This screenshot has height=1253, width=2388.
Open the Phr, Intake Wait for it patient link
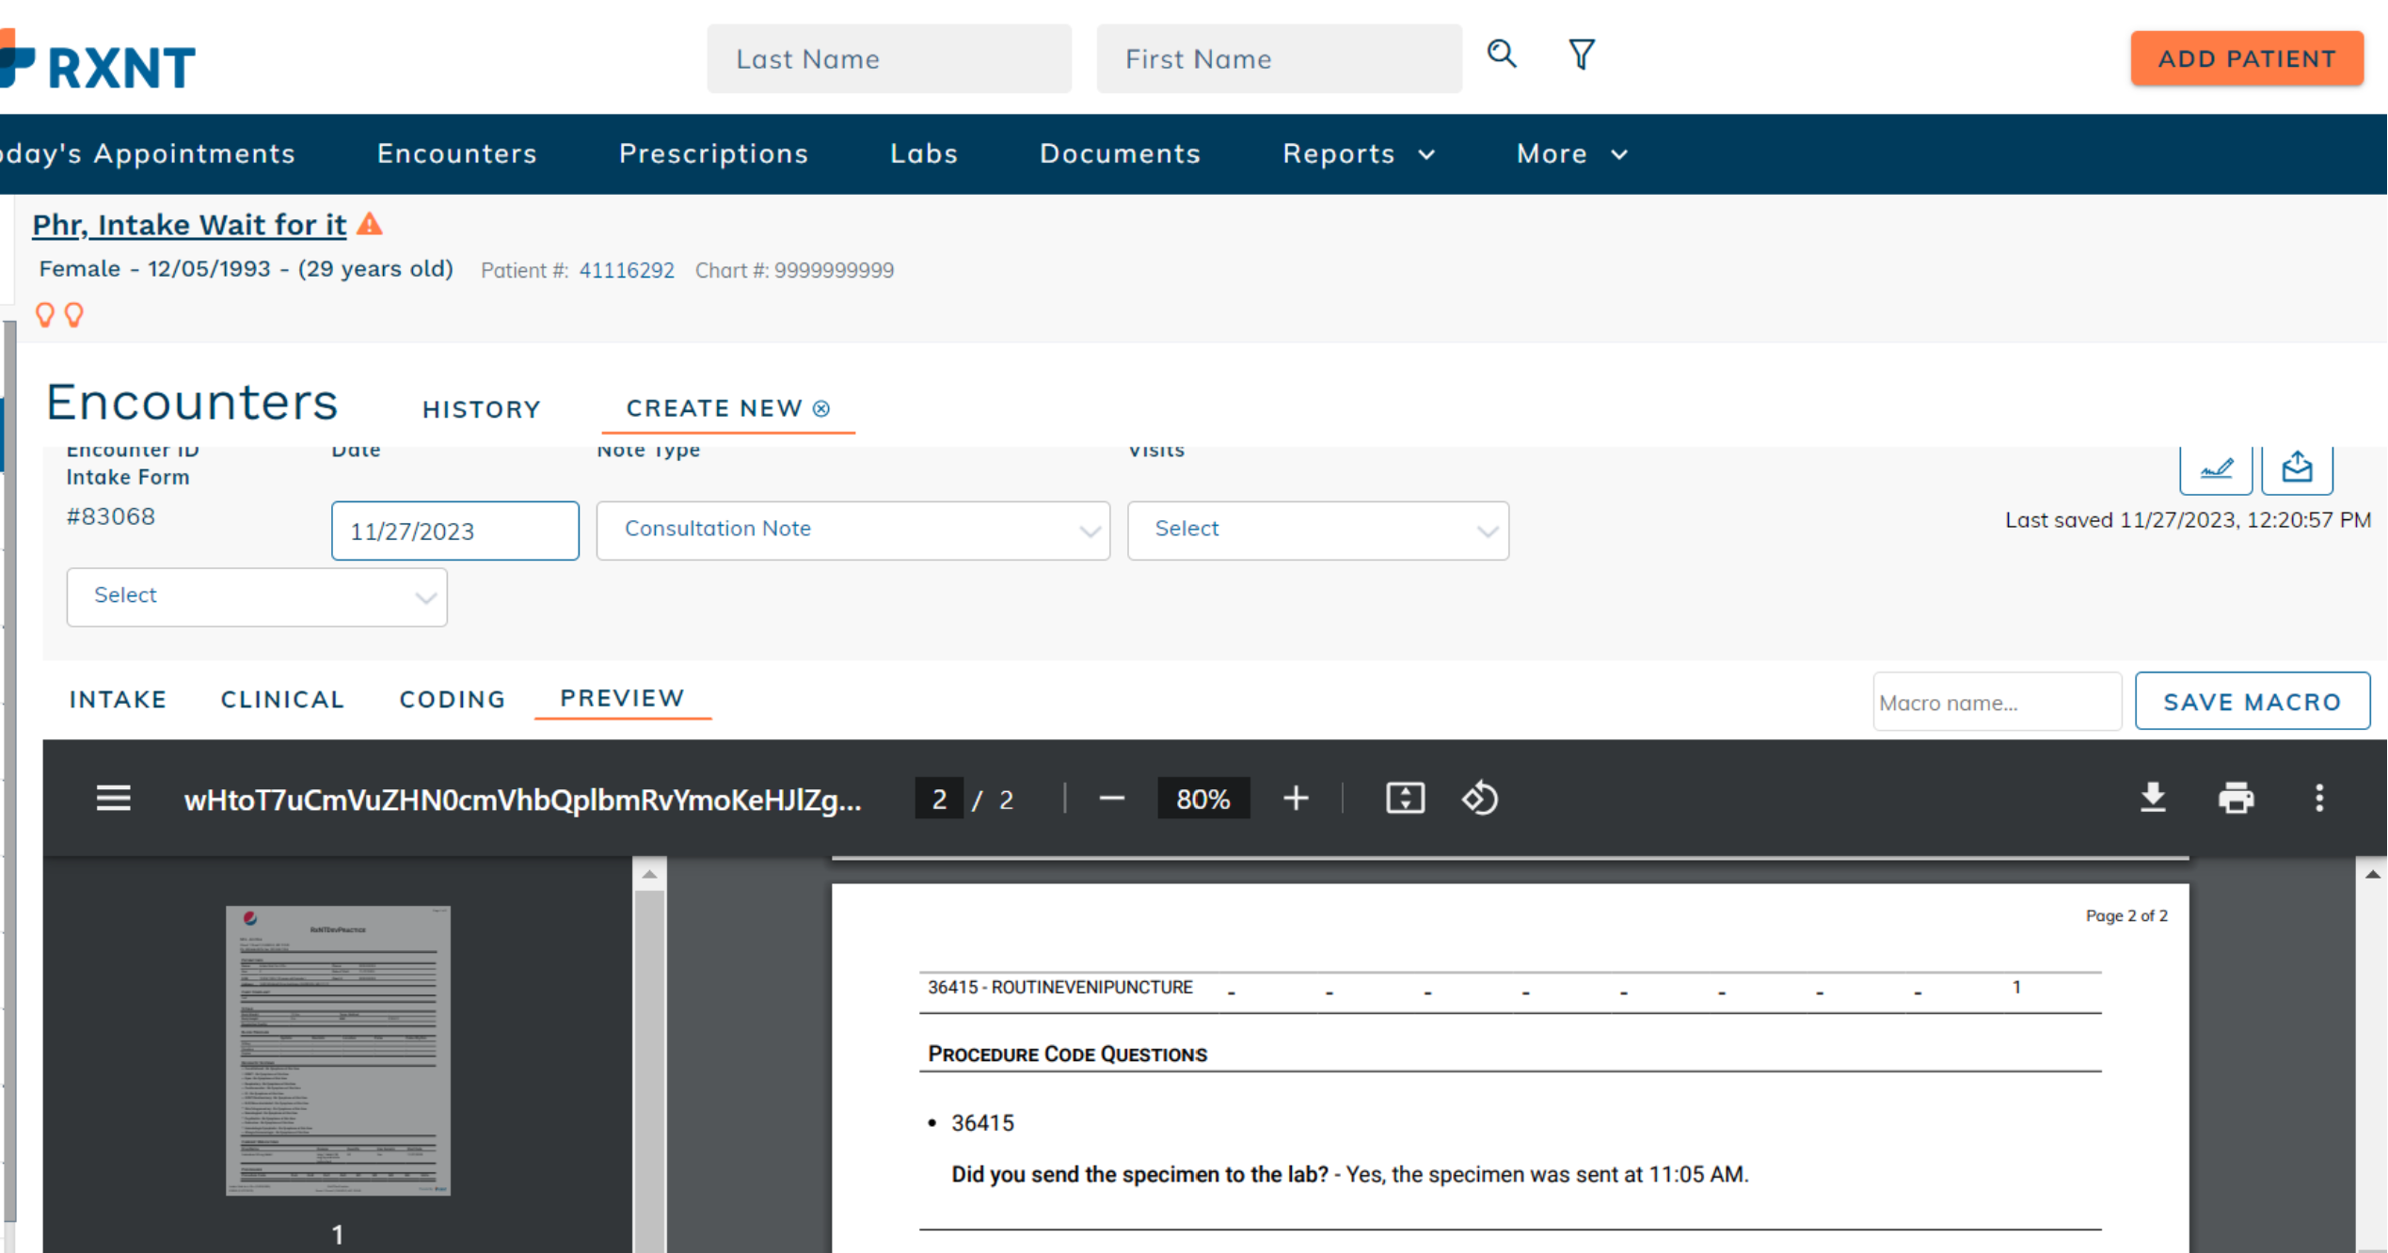(x=189, y=225)
